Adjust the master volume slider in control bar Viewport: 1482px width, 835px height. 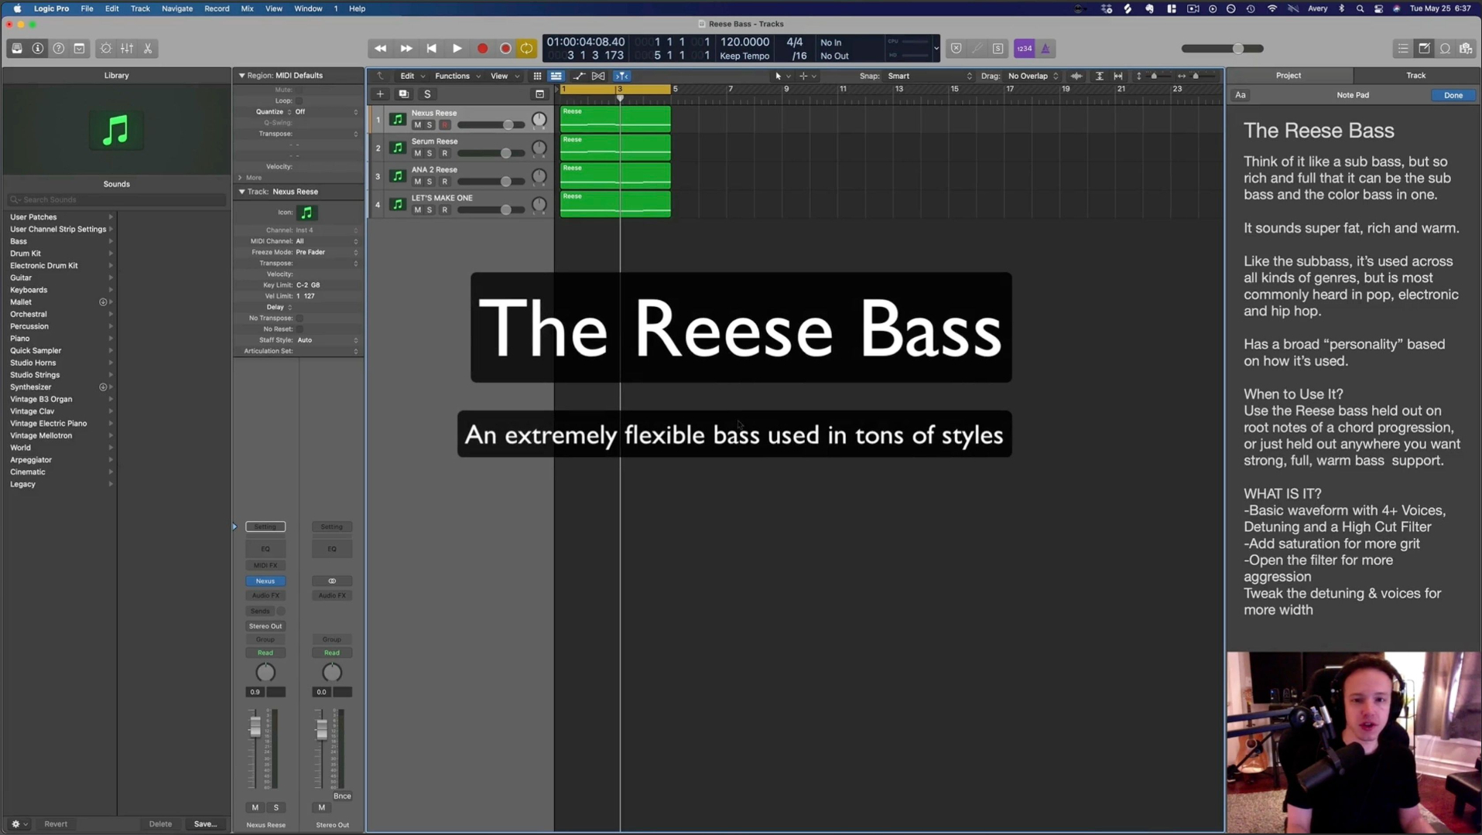[x=1238, y=49]
